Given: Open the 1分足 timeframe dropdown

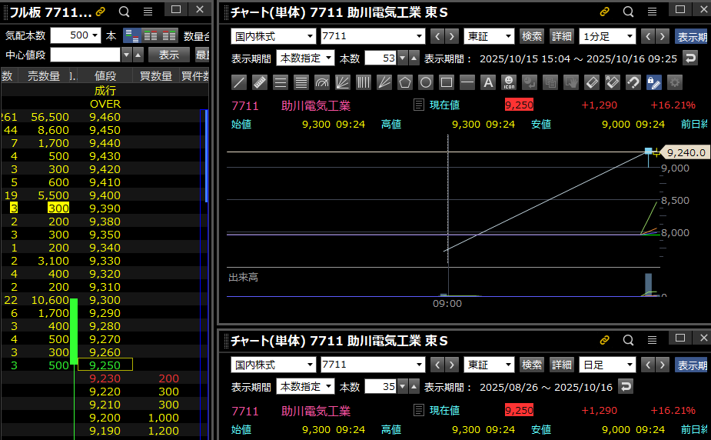Looking at the screenshot, I should (x=608, y=36).
